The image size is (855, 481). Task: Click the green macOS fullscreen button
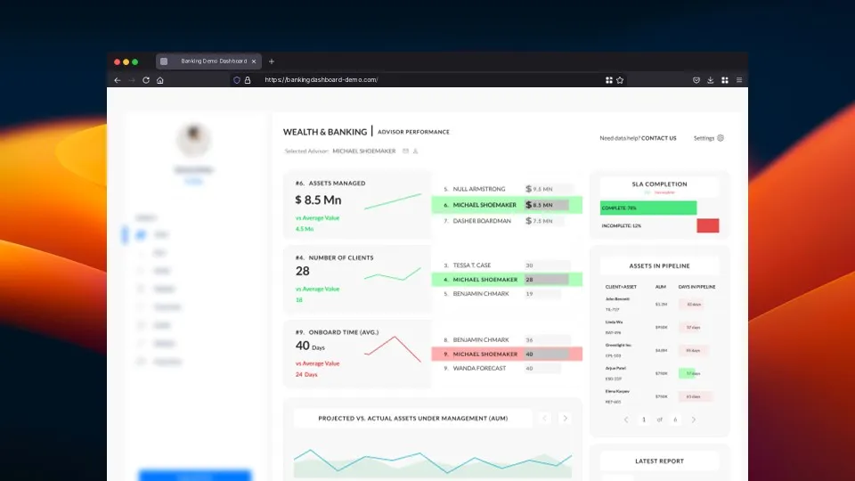[135, 61]
